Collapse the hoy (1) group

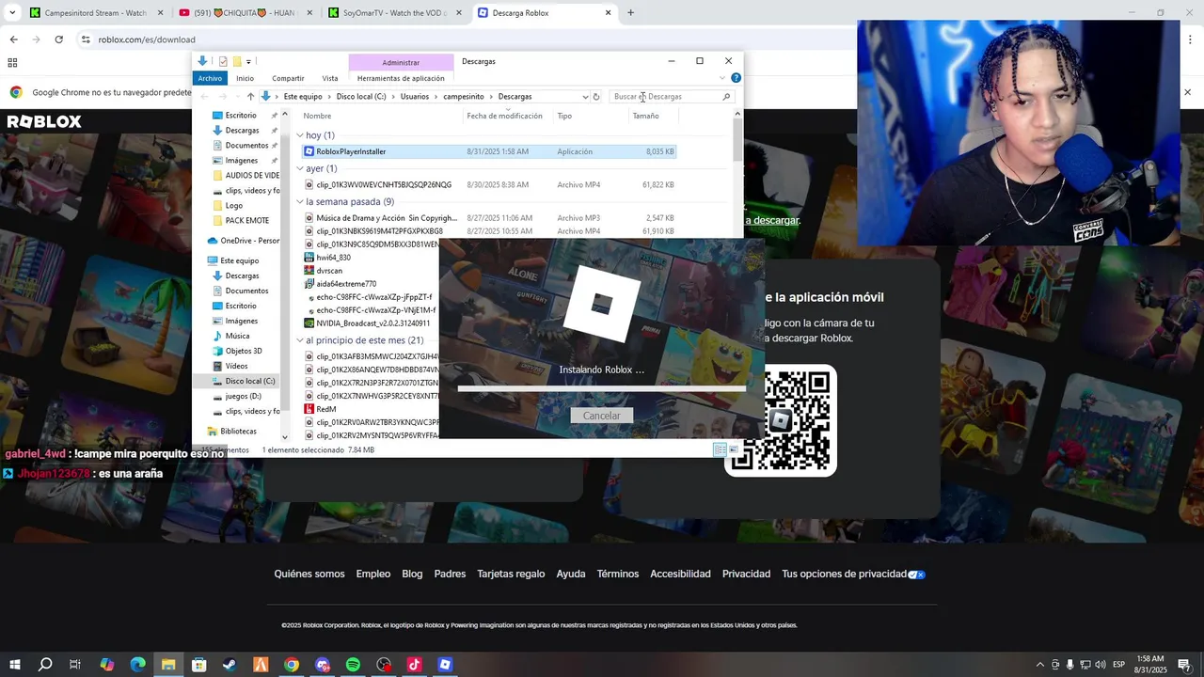coord(300,135)
